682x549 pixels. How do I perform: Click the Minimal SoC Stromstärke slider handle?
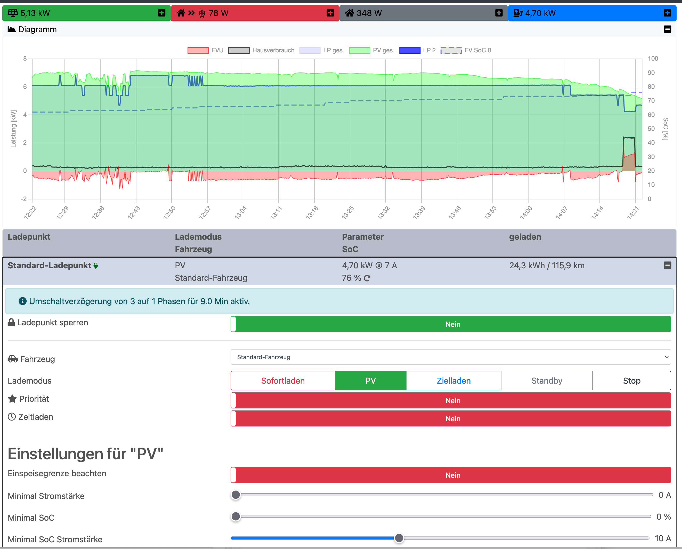(399, 538)
